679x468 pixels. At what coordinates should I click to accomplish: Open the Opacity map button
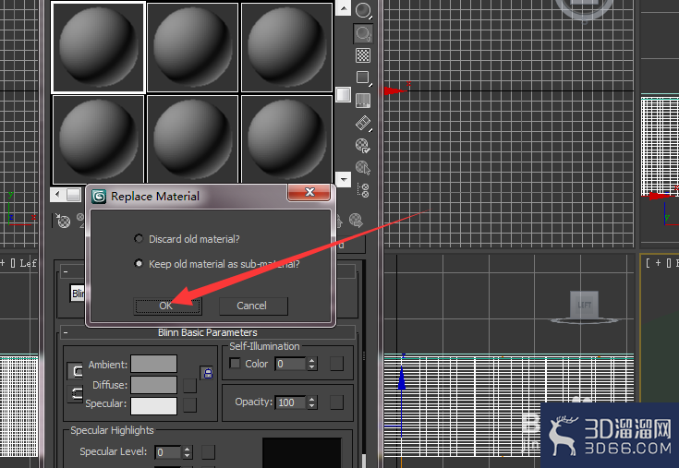336,402
